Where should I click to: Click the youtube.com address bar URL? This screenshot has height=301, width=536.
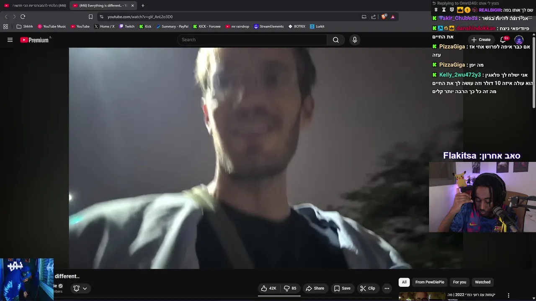(x=140, y=17)
